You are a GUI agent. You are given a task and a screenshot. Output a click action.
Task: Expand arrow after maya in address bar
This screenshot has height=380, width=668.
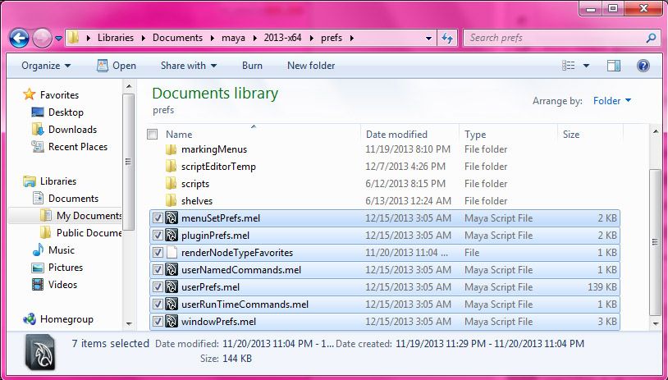pyautogui.click(x=254, y=38)
